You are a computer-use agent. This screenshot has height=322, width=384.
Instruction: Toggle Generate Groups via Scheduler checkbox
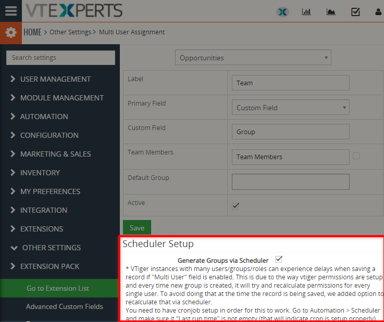pos(279,259)
